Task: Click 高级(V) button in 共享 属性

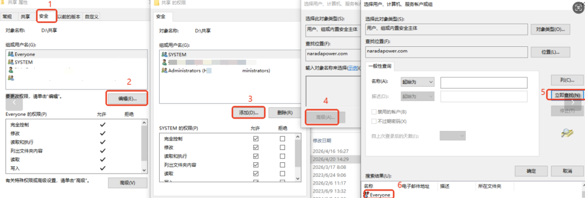Action: [128, 183]
